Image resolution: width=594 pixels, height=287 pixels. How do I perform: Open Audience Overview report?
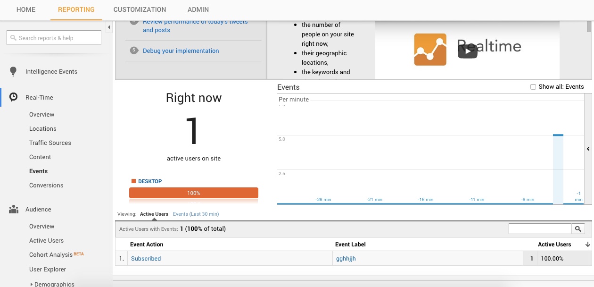41,226
